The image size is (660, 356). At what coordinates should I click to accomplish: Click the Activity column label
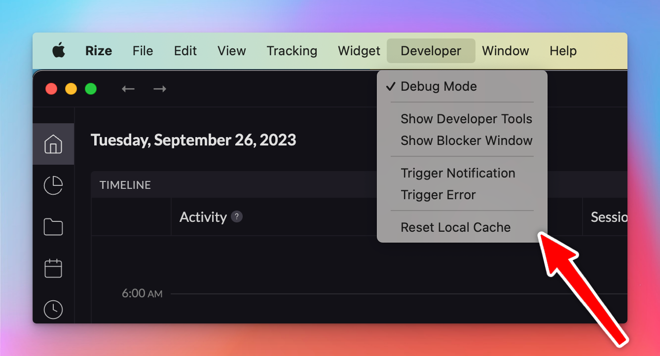click(x=203, y=217)
